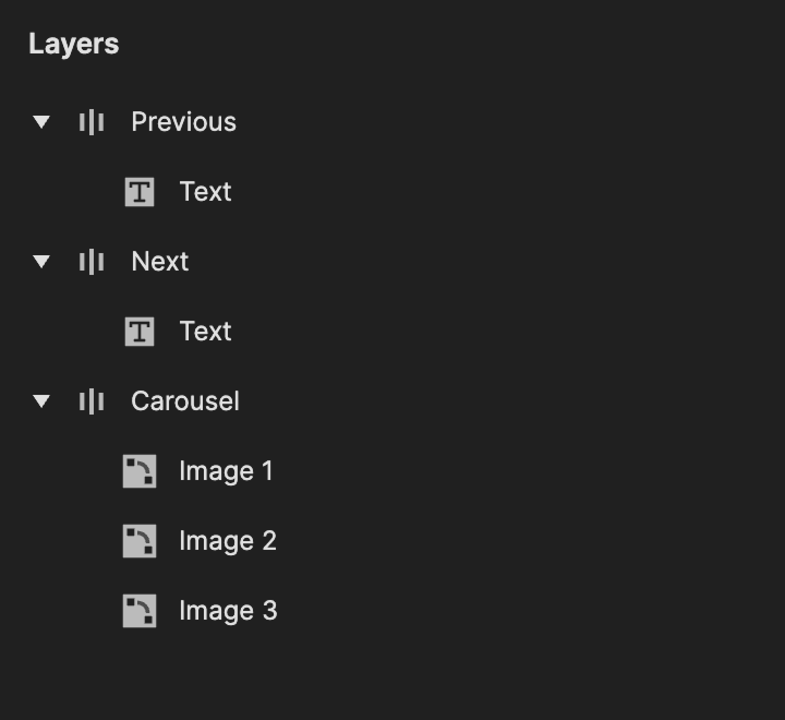Screen dimensions: 785x720
Task: Click the text layer icon under Next
Action: [x=140, y=332]
